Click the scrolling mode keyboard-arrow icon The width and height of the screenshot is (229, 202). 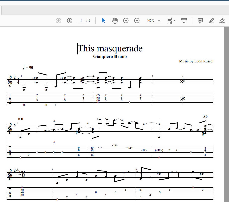(x=184, y=21)
